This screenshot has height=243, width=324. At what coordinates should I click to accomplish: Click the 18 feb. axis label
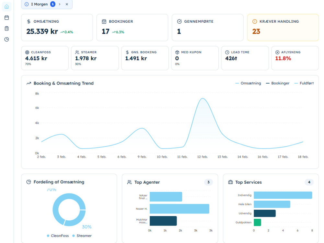[x=303, y=157]
